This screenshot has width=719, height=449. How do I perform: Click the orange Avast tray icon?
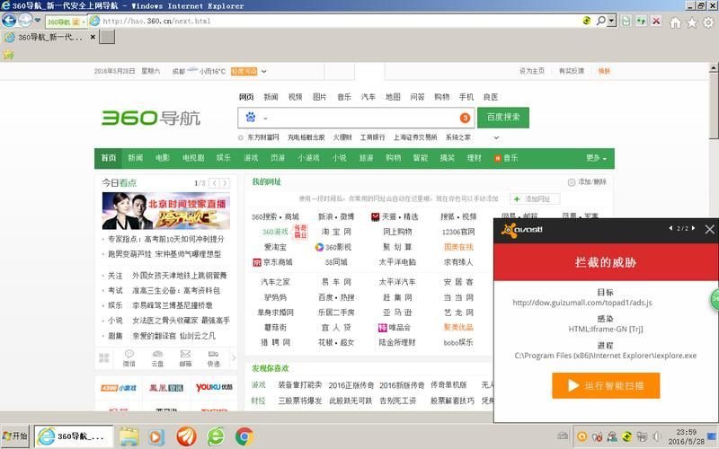pos(581,436)
